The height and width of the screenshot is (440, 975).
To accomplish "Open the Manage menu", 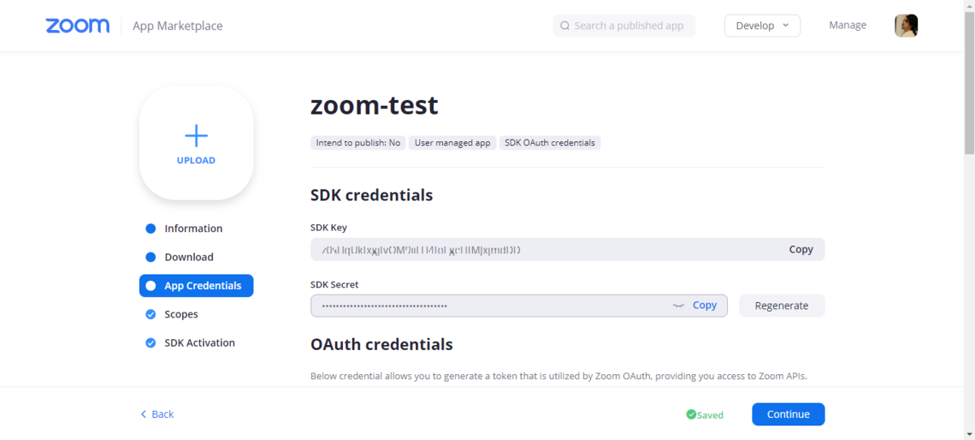I will (x=847, y=25).
